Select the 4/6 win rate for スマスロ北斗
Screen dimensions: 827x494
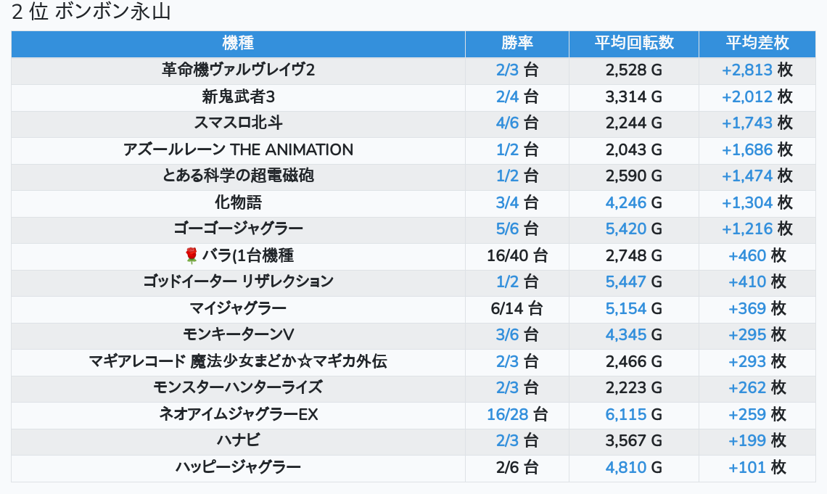[x=508, y=123]
